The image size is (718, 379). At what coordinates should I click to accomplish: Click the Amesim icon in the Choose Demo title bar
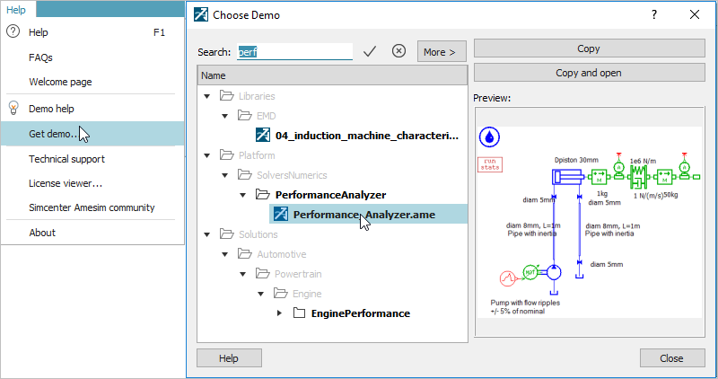point(201,14)
